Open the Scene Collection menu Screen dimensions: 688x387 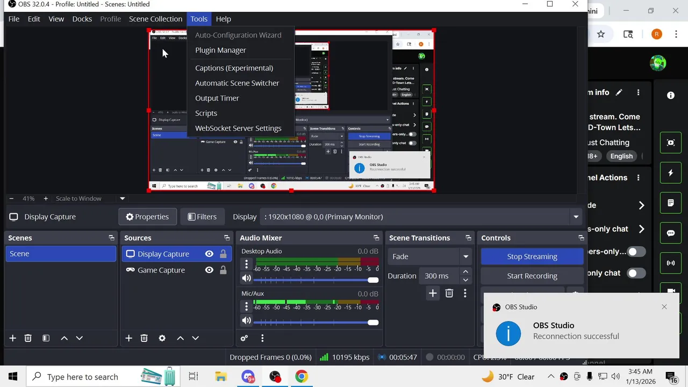(155, 19)
